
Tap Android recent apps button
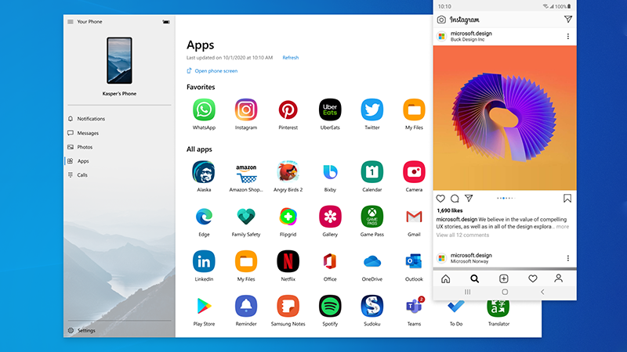coord(467,292)
